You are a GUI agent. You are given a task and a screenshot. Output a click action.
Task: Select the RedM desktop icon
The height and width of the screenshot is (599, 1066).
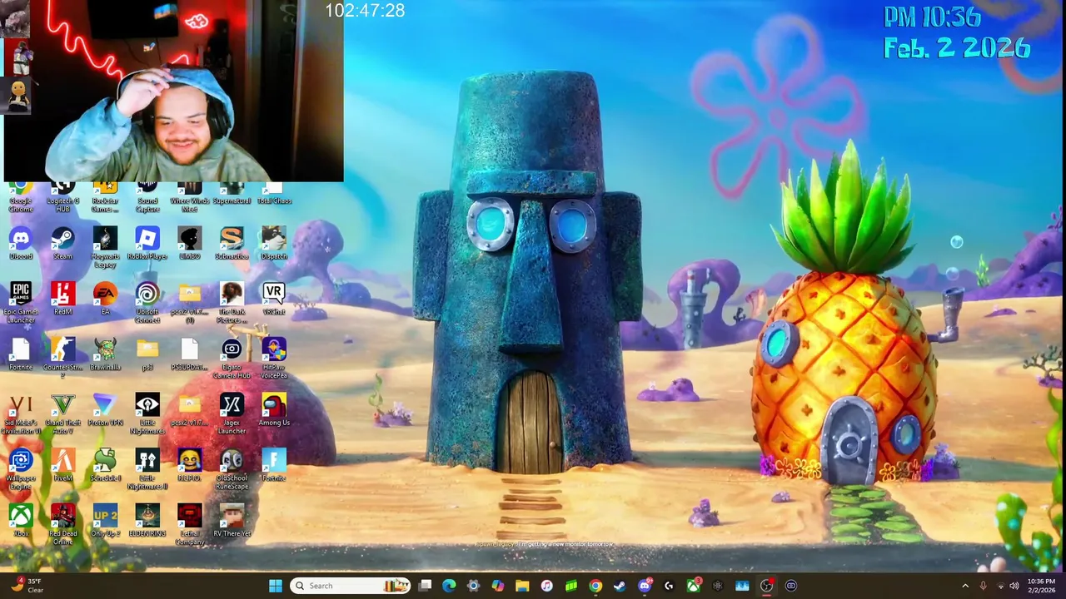(x=62, y=299)
